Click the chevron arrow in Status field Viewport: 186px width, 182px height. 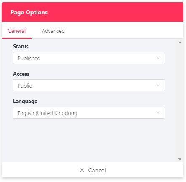[158, 58]
